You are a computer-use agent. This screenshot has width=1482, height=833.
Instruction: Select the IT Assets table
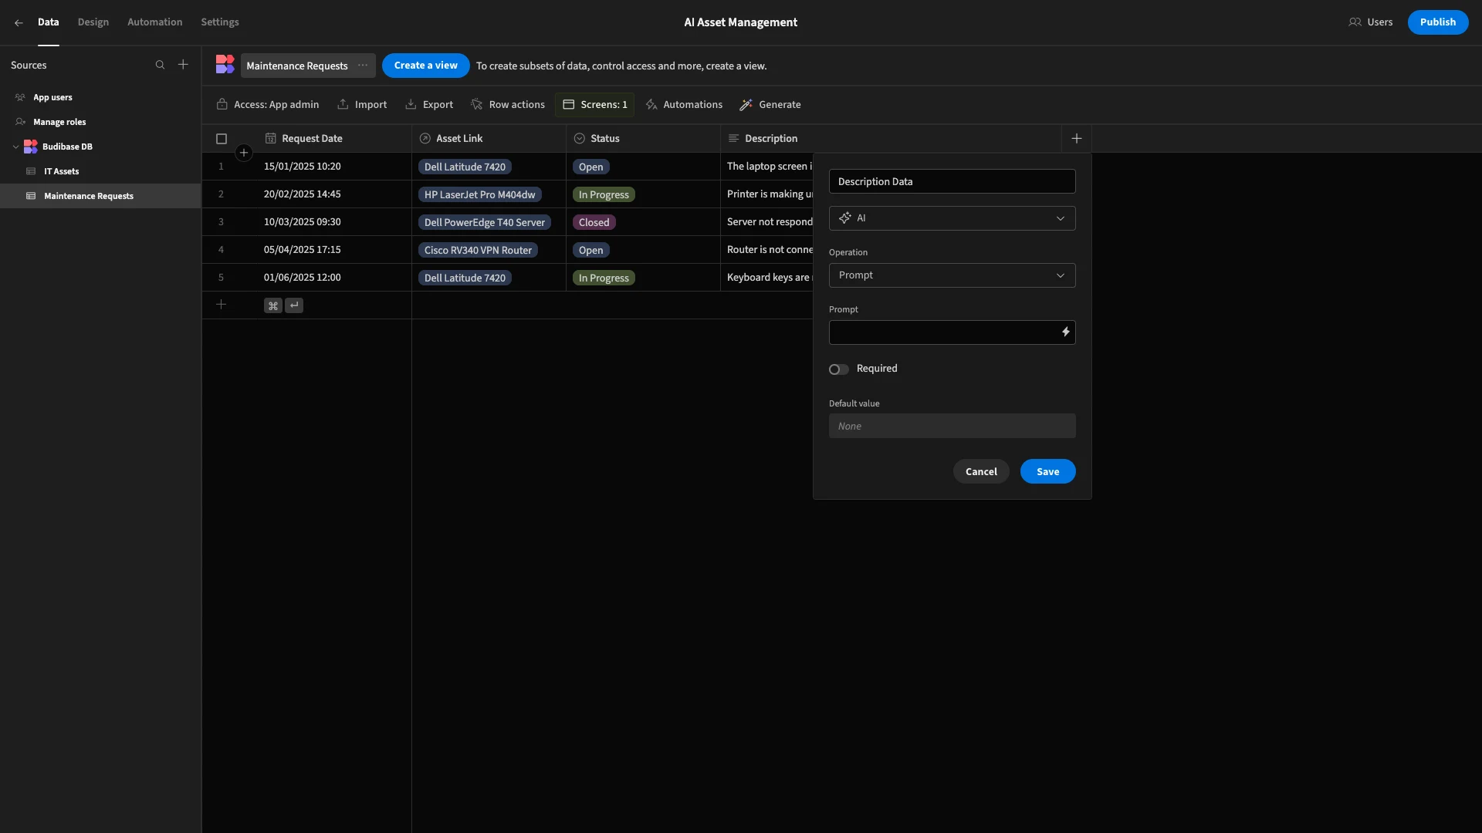point(100,171)
